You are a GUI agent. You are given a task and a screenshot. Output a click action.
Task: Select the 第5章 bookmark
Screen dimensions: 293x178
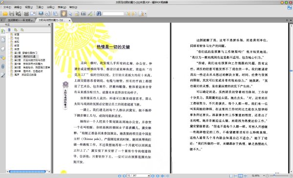coord(32,68)
